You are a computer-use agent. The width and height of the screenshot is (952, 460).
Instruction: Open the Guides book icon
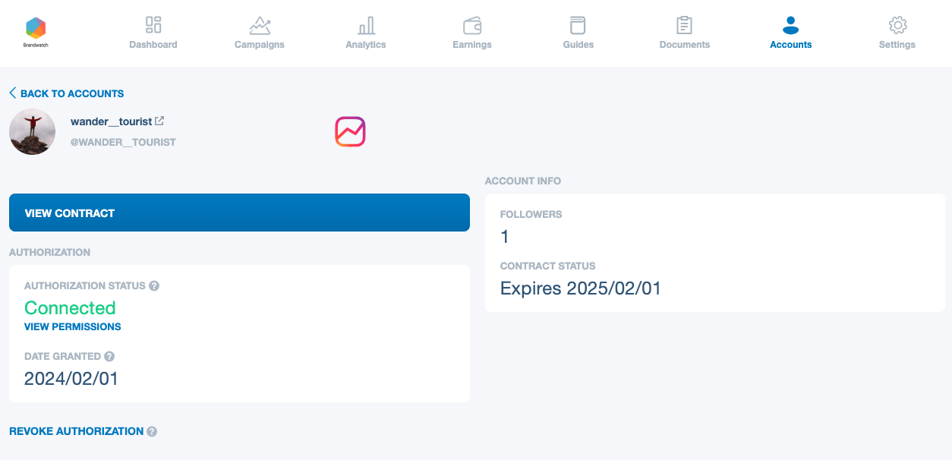click(x=578, y=26)
